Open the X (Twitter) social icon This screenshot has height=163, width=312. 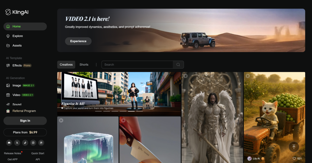pos(17,143)
